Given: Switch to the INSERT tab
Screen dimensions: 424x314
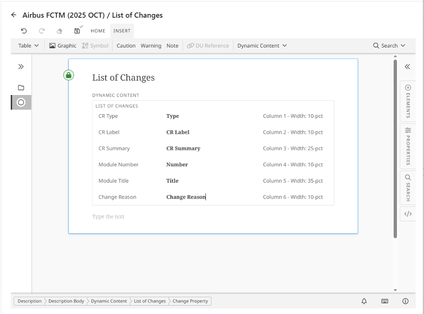Looking at the screenshot, I should tap(122, 31).
